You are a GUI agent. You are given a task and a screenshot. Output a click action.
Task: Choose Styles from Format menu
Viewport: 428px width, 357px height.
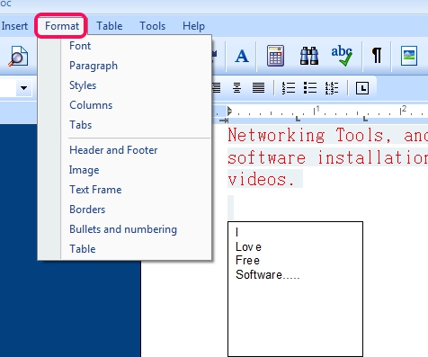point(83,85)
